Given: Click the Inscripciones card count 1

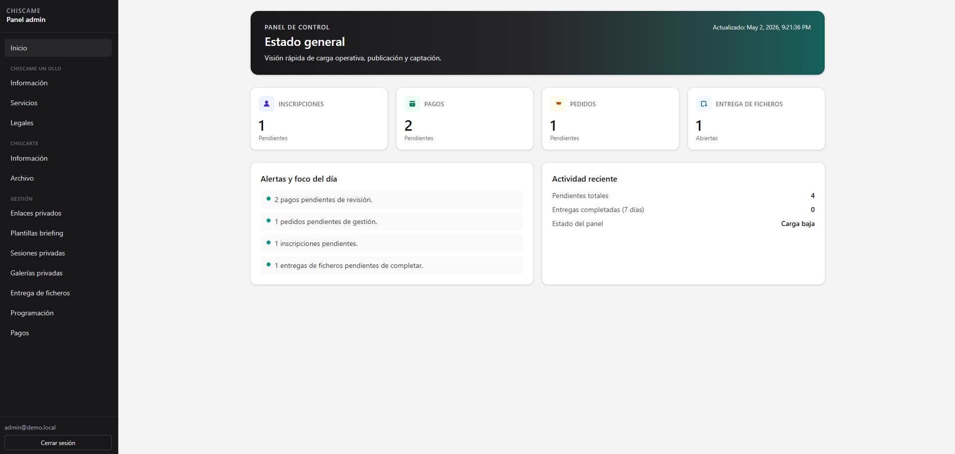Looking at the screenshot, I should click(x=262, y=125).
